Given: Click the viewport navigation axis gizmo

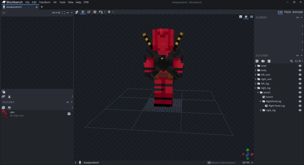Looking at the screenshot, I should [248, 154].
